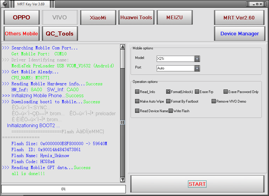Click the Model field showing X21i

click(175, 59)
